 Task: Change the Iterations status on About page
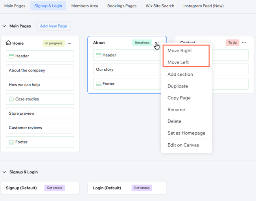click(142, 42)
